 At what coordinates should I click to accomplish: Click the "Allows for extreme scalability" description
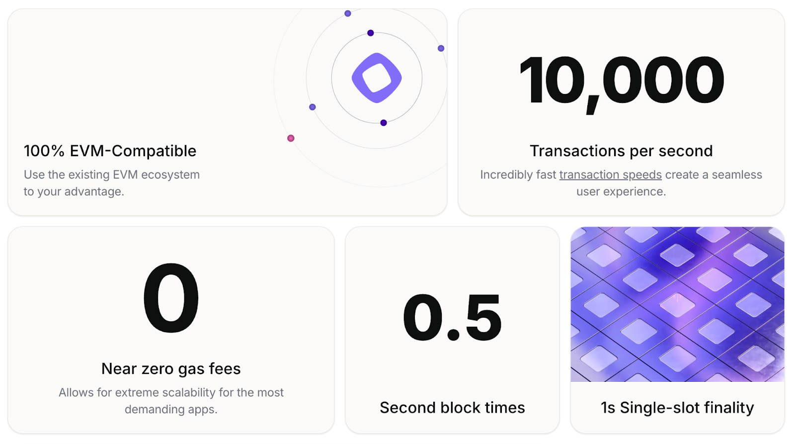coord(171,392)
